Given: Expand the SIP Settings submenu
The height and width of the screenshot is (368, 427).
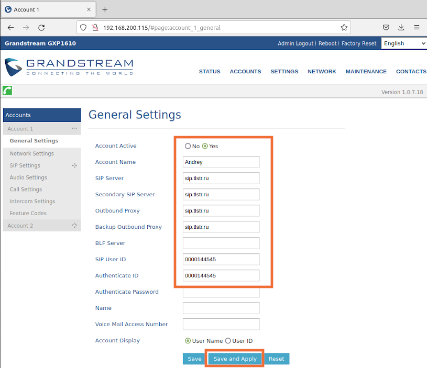Looking at the screenshot, I should pos(74,165).
